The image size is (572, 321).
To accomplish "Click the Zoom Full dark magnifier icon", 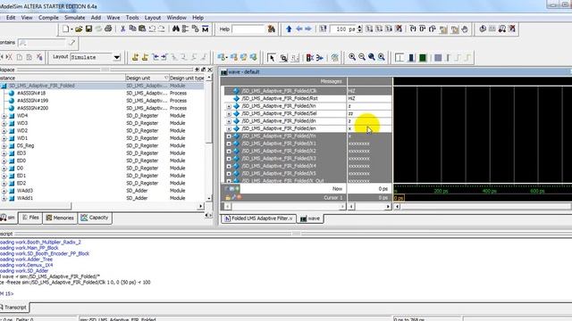I will 372,57.
